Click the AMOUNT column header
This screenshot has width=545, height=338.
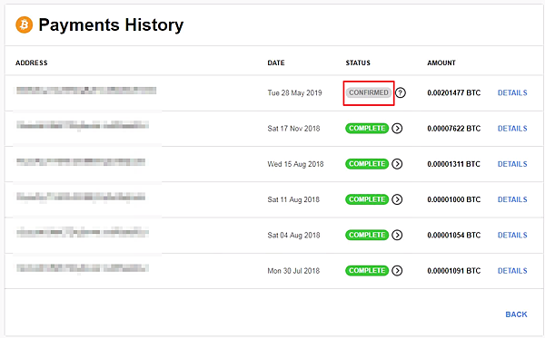[x=441, y=63]
